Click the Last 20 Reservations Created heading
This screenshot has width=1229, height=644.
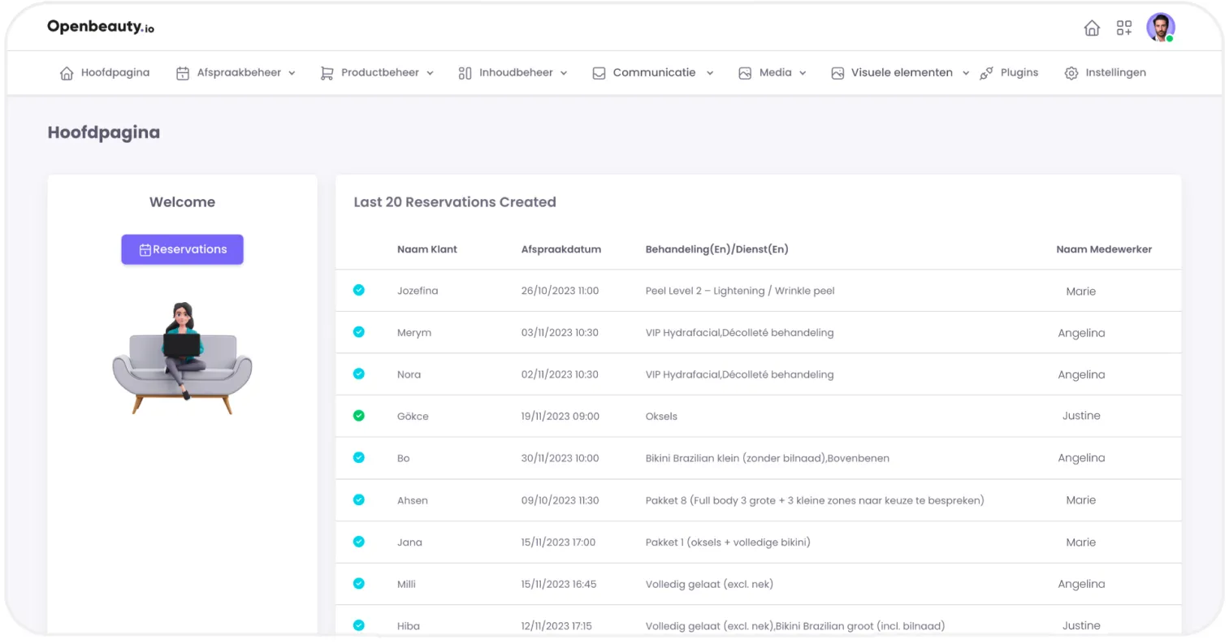455,202
